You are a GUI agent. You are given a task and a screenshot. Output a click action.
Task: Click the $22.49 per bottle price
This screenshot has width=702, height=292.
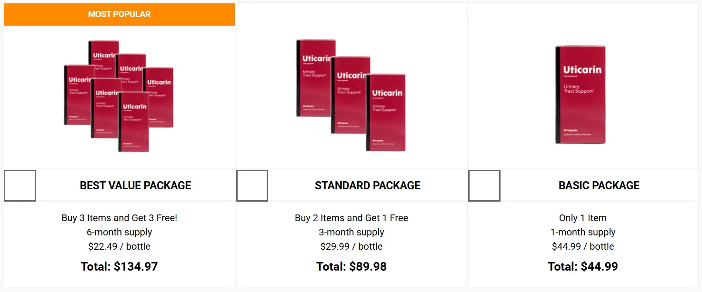(119, 247)
